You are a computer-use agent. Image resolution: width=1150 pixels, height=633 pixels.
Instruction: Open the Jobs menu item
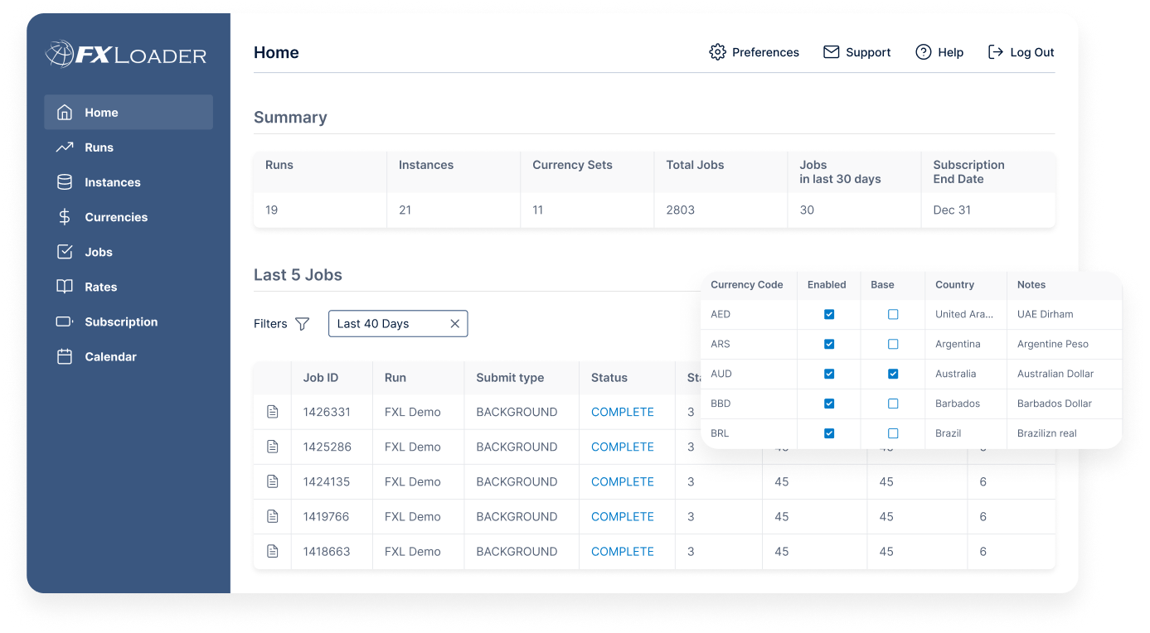coord(98,252)
